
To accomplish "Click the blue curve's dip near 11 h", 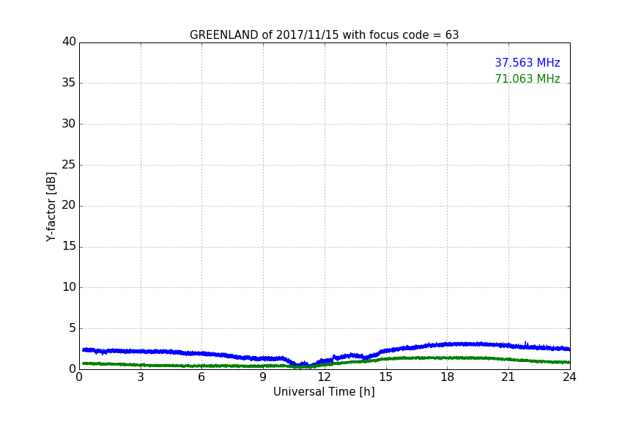I will 301,364.
